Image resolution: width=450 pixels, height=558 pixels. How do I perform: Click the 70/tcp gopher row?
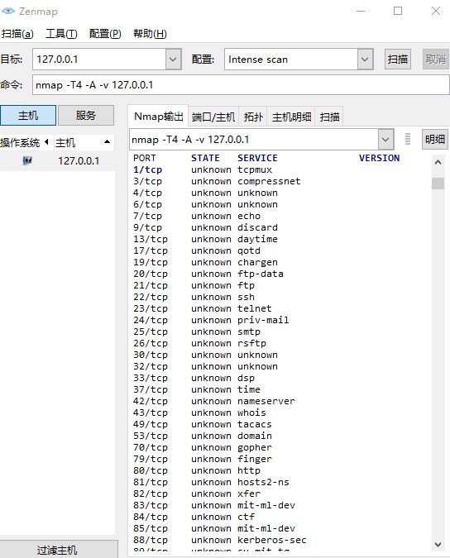203,448
